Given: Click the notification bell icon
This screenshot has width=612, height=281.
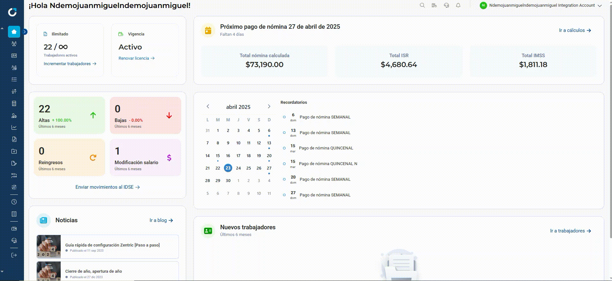Looking at the screenshot, I should point(458,5).
